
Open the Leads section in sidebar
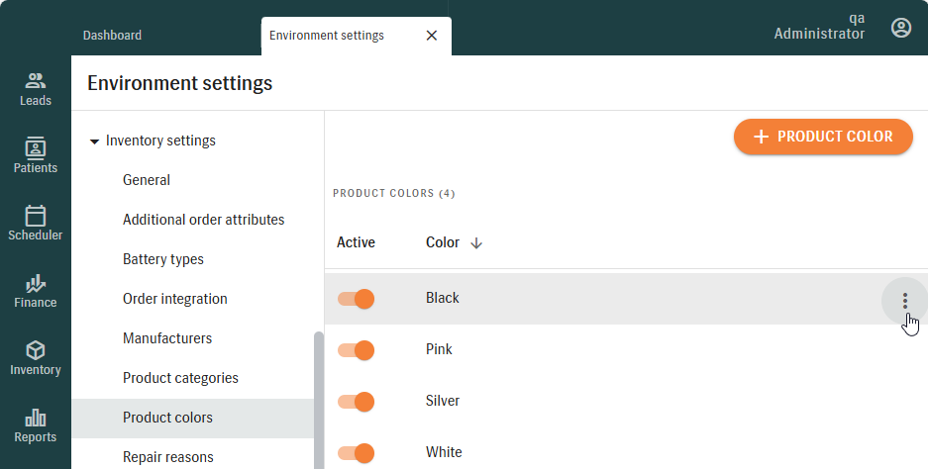coord(36,89)
